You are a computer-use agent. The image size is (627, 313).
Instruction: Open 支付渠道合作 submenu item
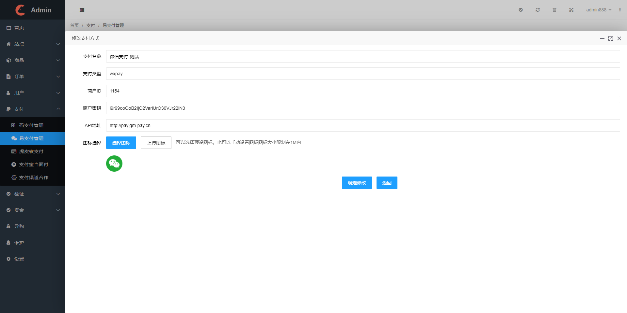tap(33, 178)
